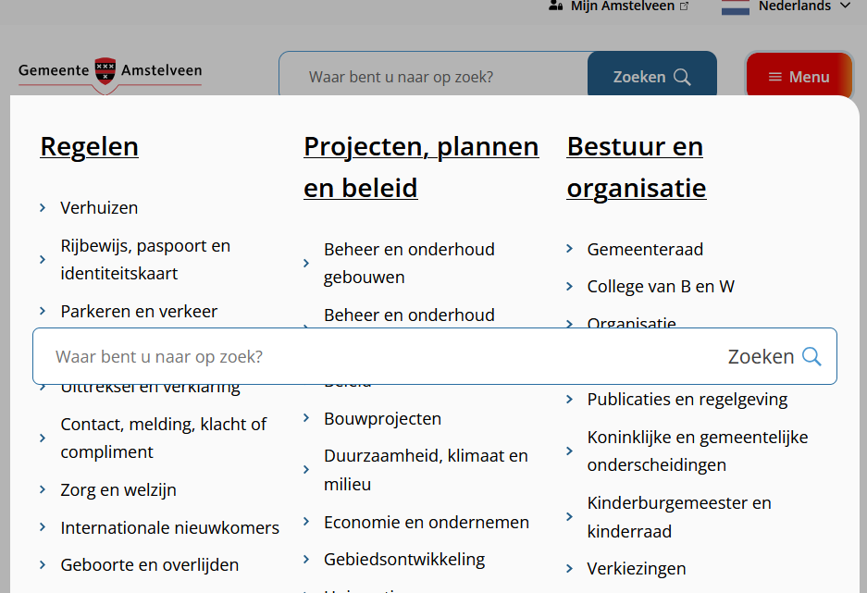Click the chevron before Publicaties en regelgeving
This screenshot has width=867, height=593.
[570, 399]
